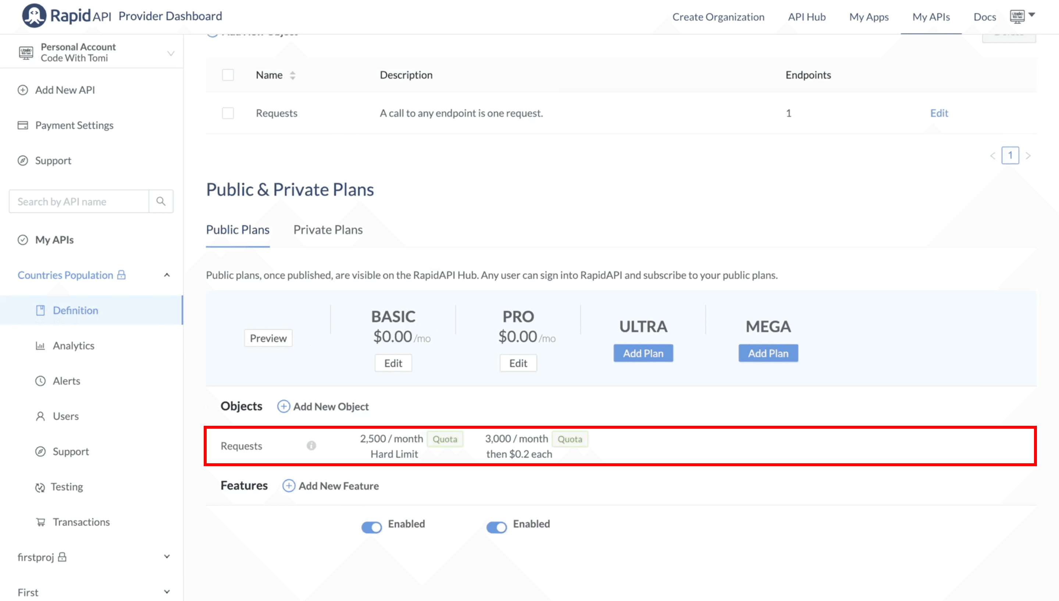Click Add New Feature label

(339, 486)
